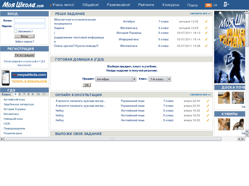Select class 6 tab in ГДЗ panel
249x186 pixels.
click(20, 94)
